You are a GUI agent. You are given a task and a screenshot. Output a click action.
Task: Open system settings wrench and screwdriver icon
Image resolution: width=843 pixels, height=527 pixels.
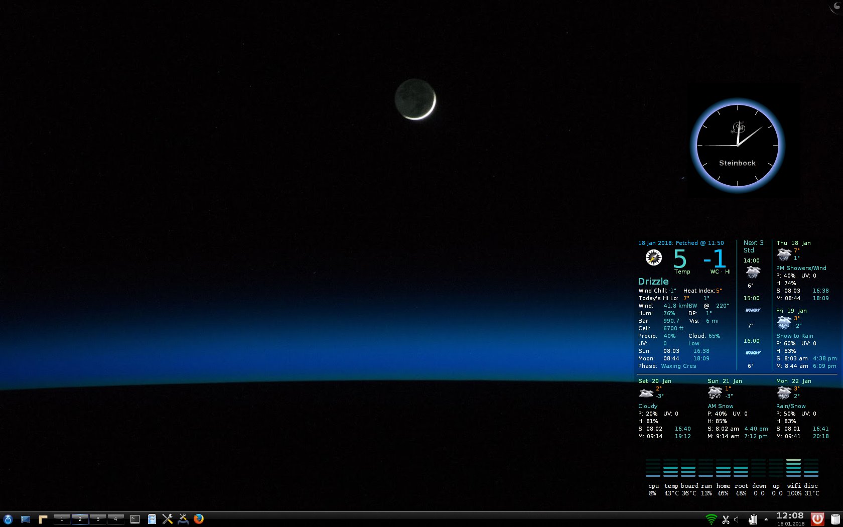(x=168, y=519)
